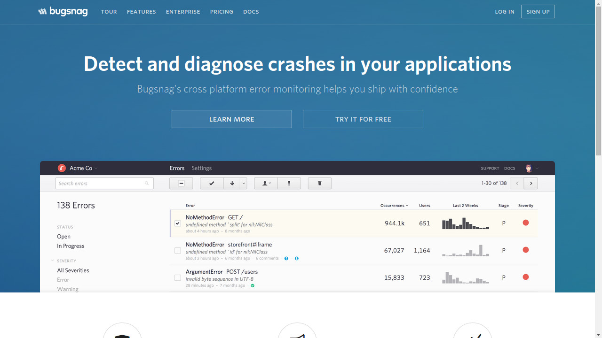The width and height of the screenshot is (602, 338).
Task: Open the Acme Co project dropdown
Action: 84,168
